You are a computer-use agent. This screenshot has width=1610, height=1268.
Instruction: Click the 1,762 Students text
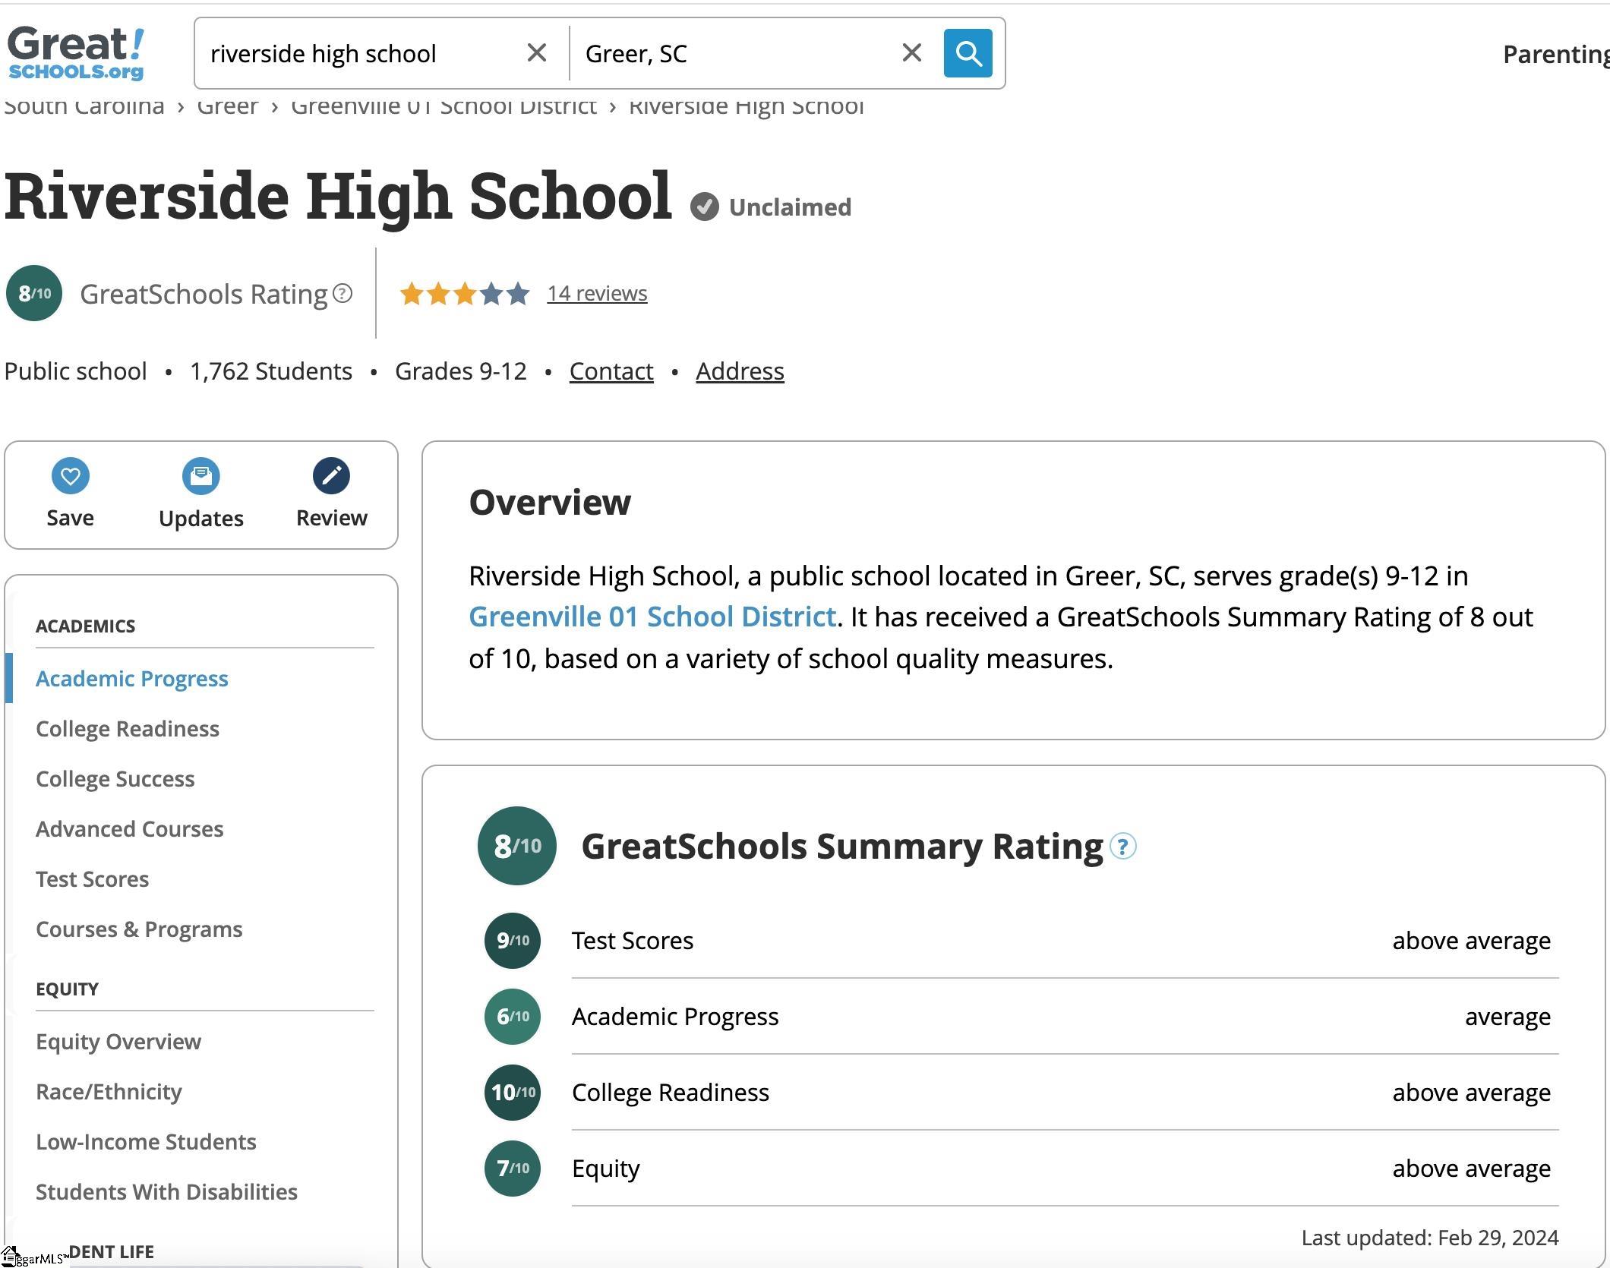(271, 371)
